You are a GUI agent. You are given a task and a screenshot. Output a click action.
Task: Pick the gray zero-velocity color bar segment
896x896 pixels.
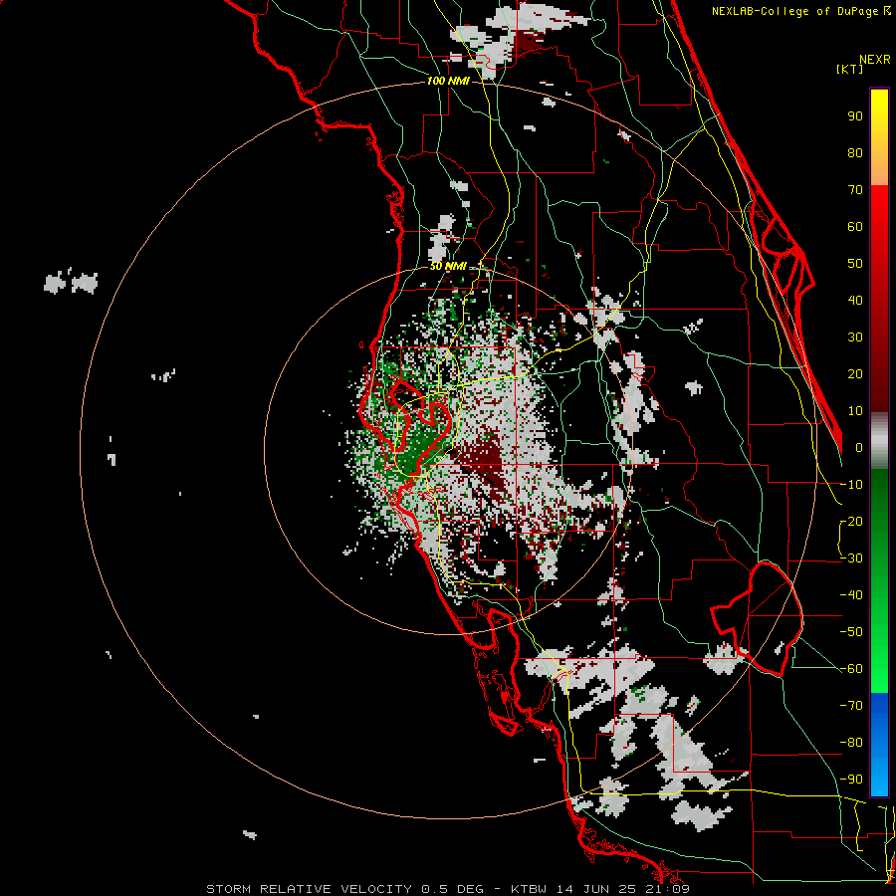pos(879,440)
